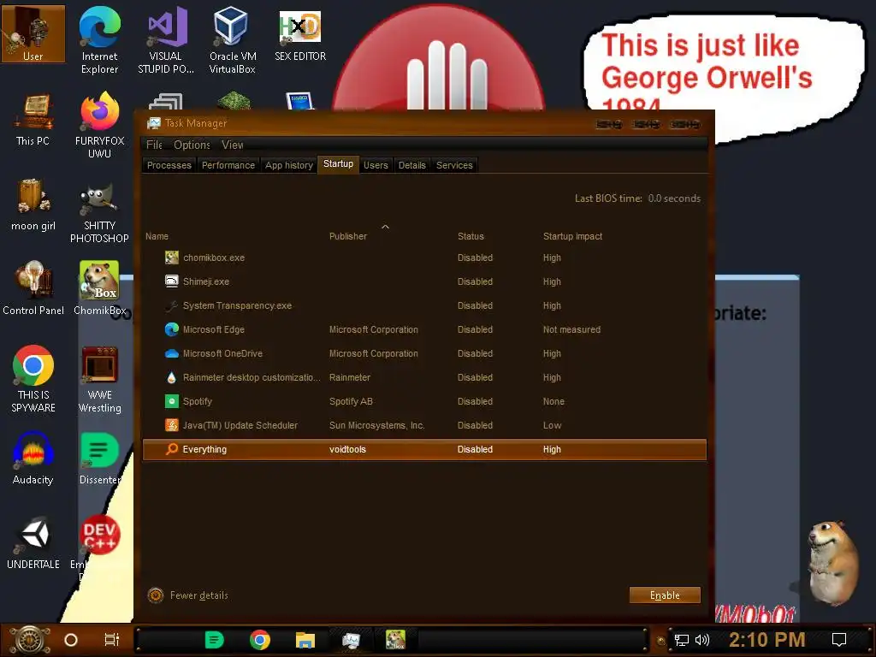
Task: Show hidden tray icons gear
Action: point(661,641)
